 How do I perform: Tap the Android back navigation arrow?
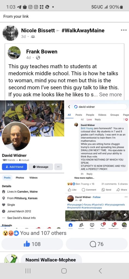click(x=100, y=271)
